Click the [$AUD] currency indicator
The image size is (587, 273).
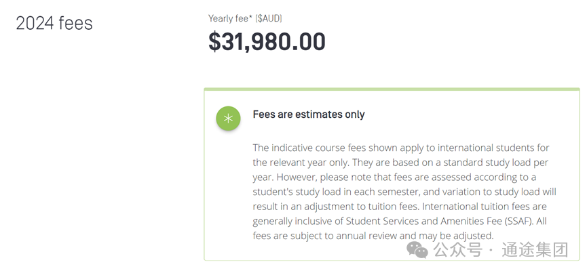[x=269, y=18]
